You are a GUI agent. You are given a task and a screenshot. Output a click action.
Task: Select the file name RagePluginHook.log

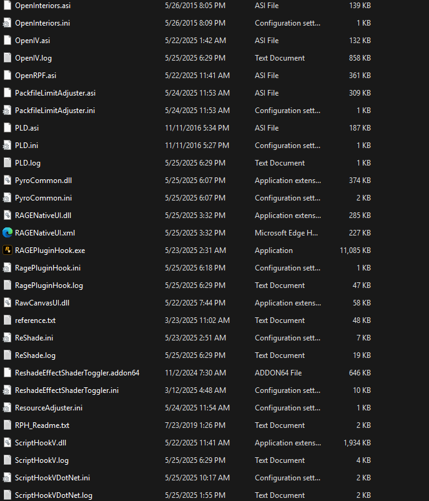pyautogui.click(x=49, y=285)
